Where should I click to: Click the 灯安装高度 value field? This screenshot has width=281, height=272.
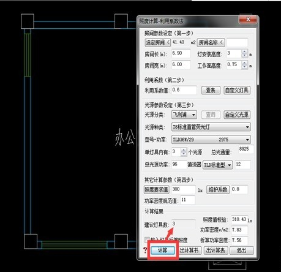pyautogui.click(x=234, y=53)
